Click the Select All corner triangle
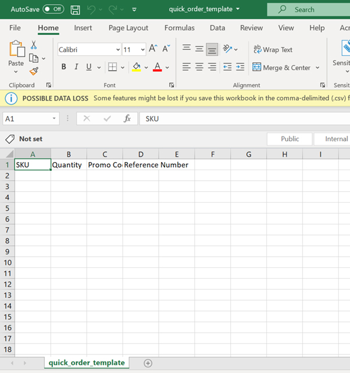The height and width of the screenshot is (373, 350). tap(9, 153)
